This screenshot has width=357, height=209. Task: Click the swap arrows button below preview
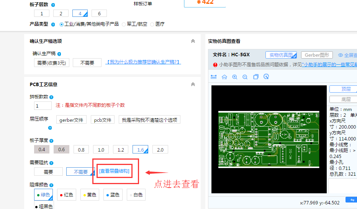coord(351,200)
